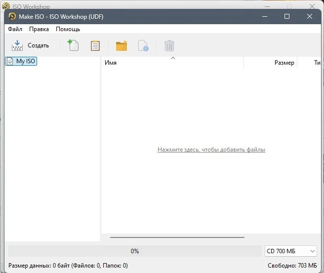324x273 pixels.
Task: Click the clipboard paste icon in toolbar
Action: click(x=95, y=45)
